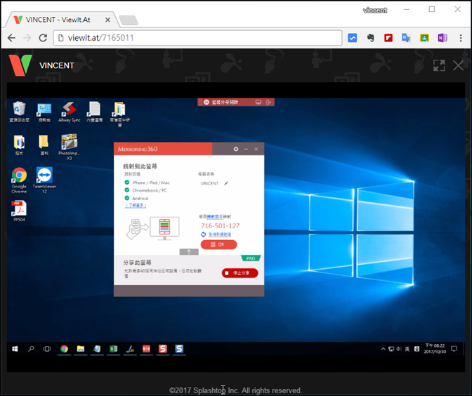Open the PhotoImpact X3 desktop shortcut
The height and width of the screenshot is (396, 472).
pos(70,147)
